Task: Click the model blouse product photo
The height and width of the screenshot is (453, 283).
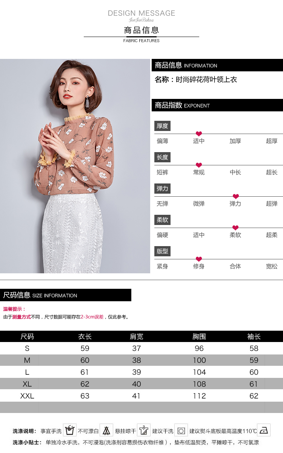Action: (75, 166)
